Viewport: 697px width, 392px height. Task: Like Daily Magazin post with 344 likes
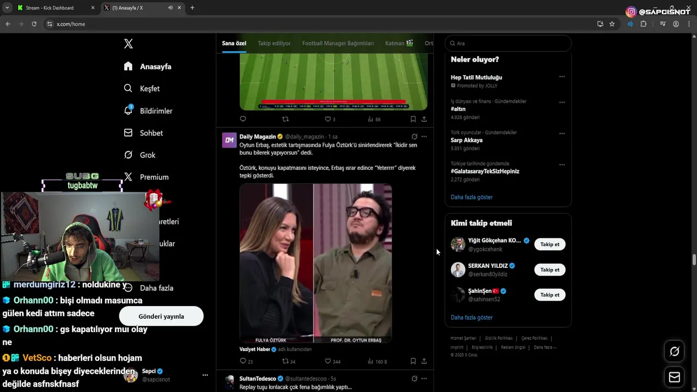tap(333, 361)
